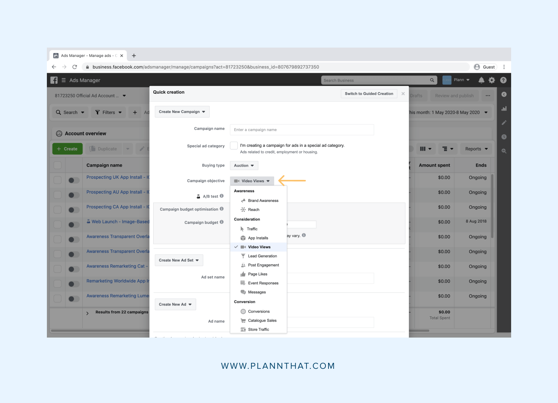The width and height of the screenshot is (558, 403).
Task: Toggle the Prospecting AU App Install campaign switch
Action: pos(74,195)
